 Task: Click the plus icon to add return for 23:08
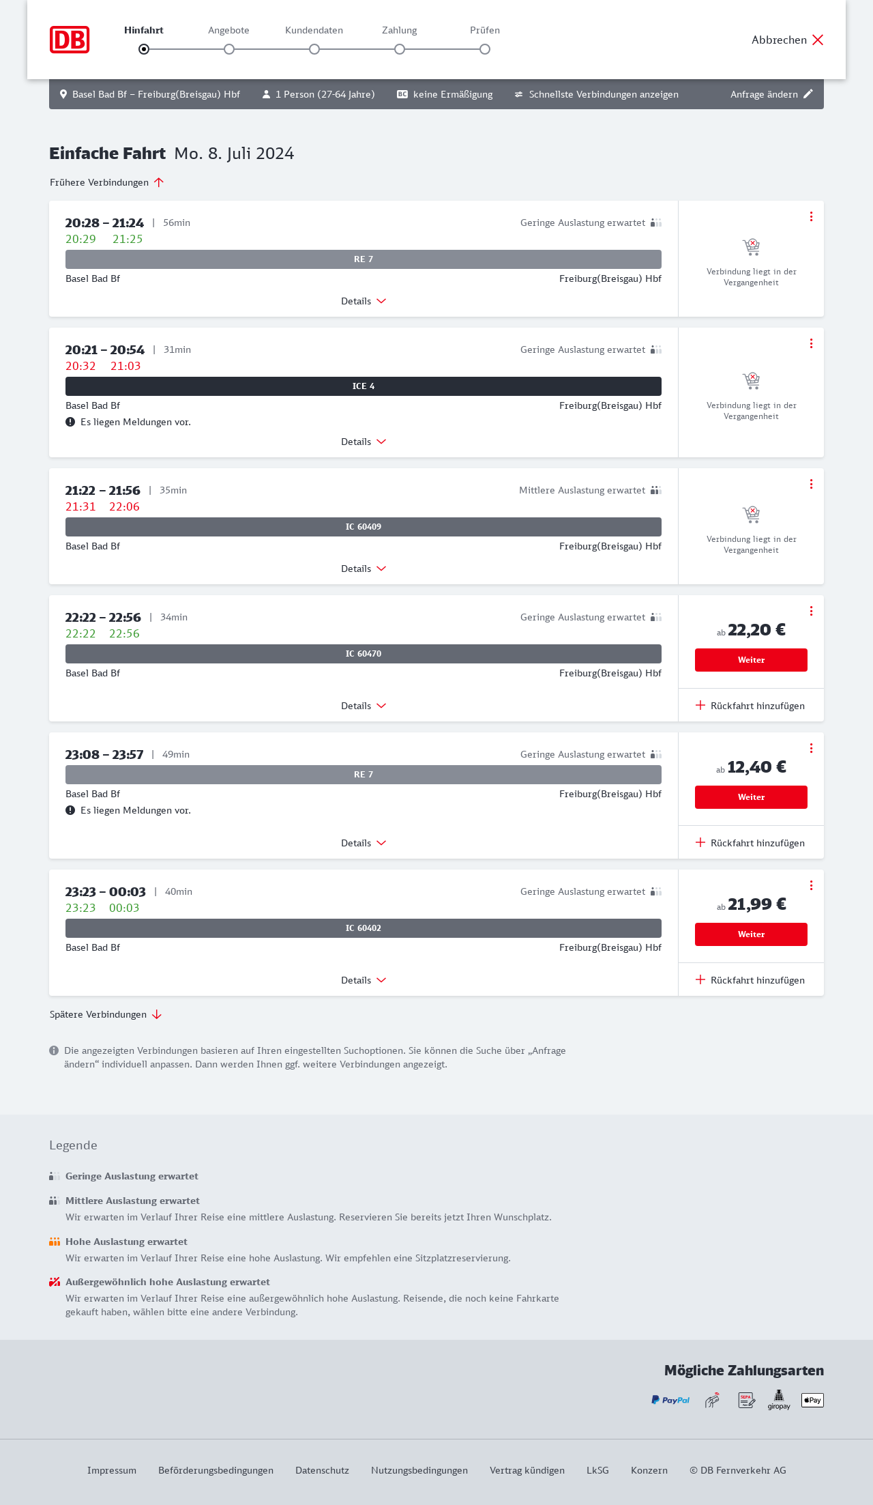[700, 843]
